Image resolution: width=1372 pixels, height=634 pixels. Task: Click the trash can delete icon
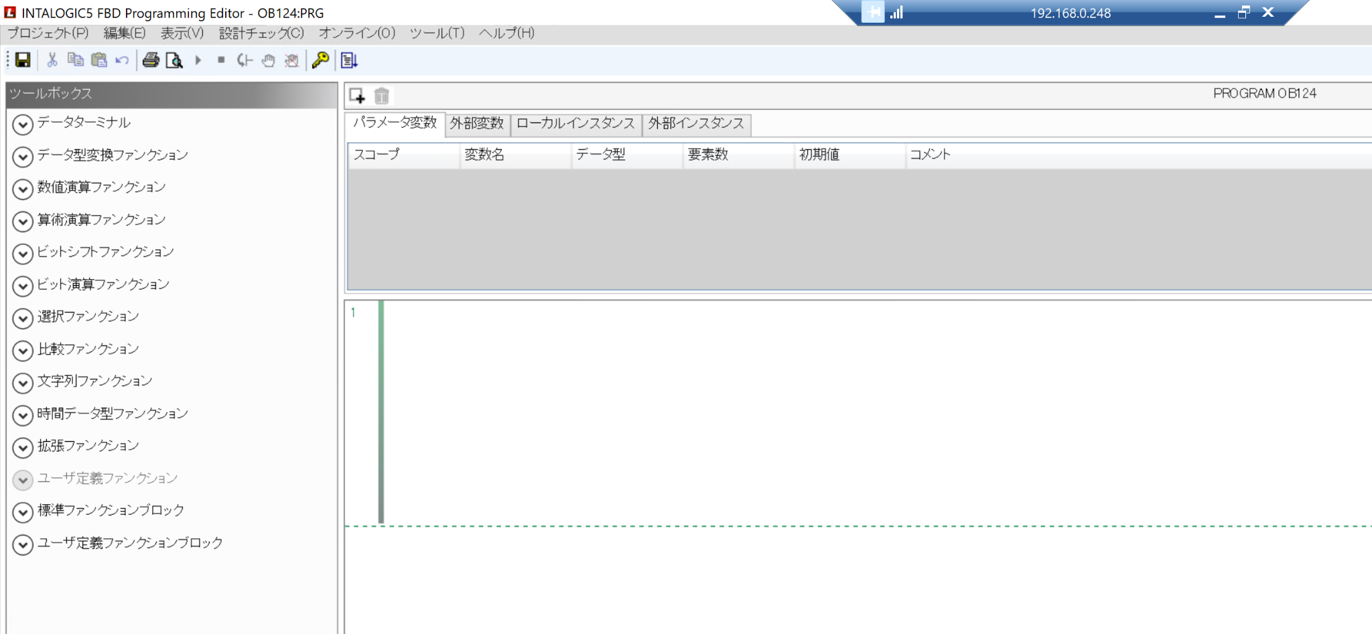[382, 96]
